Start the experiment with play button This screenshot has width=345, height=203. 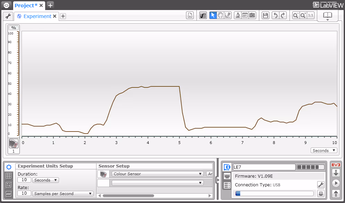click(336, 183)
